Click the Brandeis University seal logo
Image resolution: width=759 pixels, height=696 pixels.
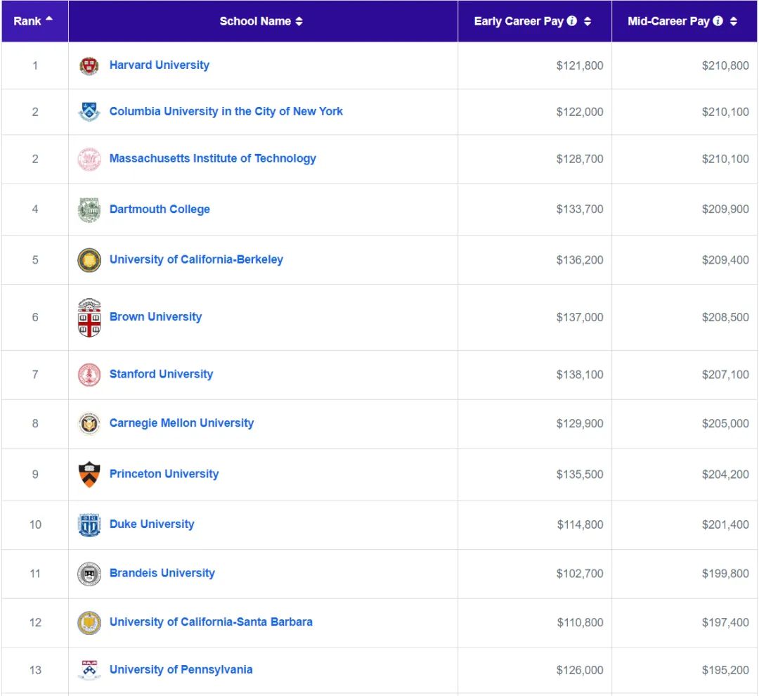(89, 574)
